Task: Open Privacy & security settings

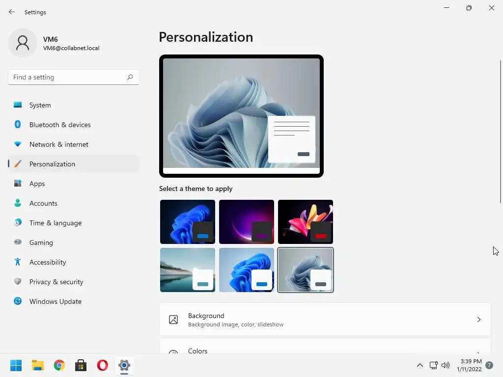Action: (x=74, y=281)
